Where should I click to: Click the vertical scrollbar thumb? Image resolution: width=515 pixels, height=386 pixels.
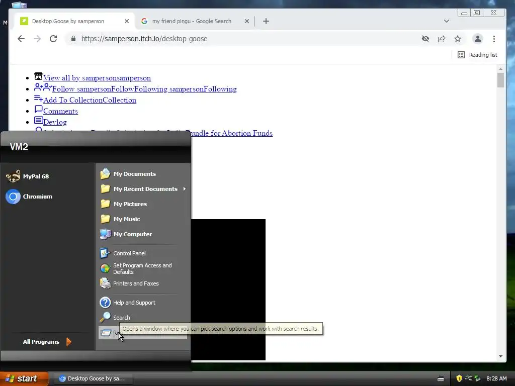click(500, 80)
